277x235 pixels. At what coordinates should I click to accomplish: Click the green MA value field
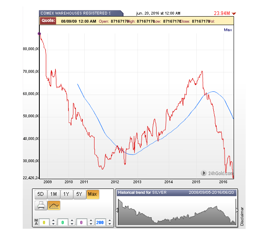[63, 222]
